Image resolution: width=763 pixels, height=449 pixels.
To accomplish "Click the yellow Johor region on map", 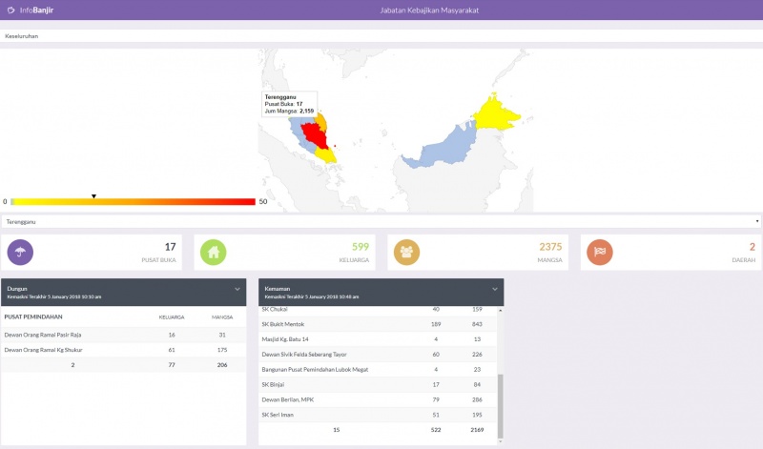I will [x=326, y=154].
